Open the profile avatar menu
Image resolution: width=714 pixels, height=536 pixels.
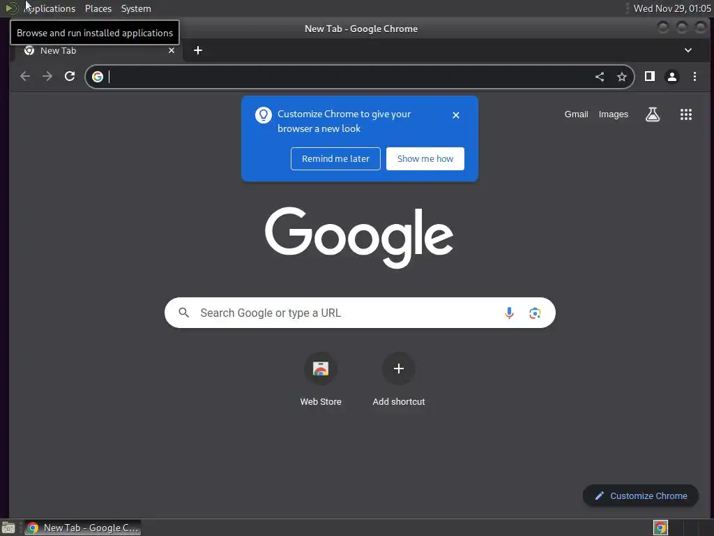[672, 77]
